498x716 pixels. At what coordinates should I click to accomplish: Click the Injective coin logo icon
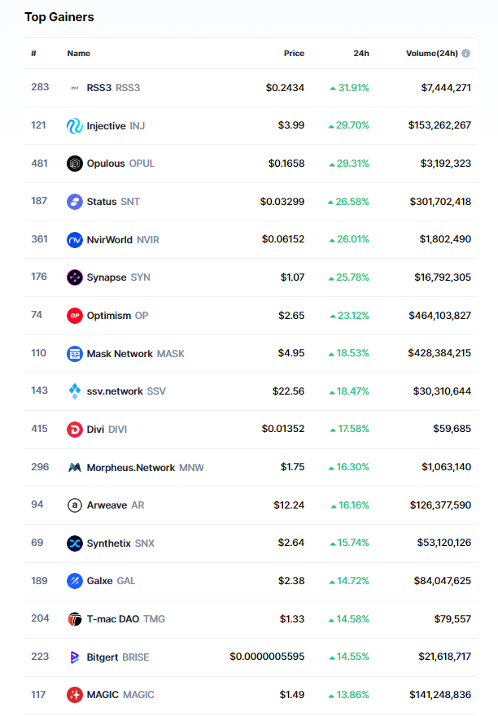(x=75, y=125)
